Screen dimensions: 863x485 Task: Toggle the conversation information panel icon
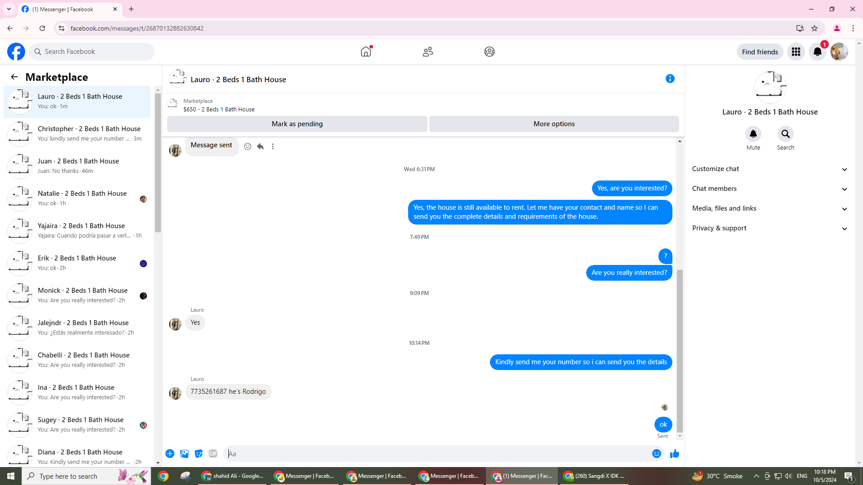670,79
